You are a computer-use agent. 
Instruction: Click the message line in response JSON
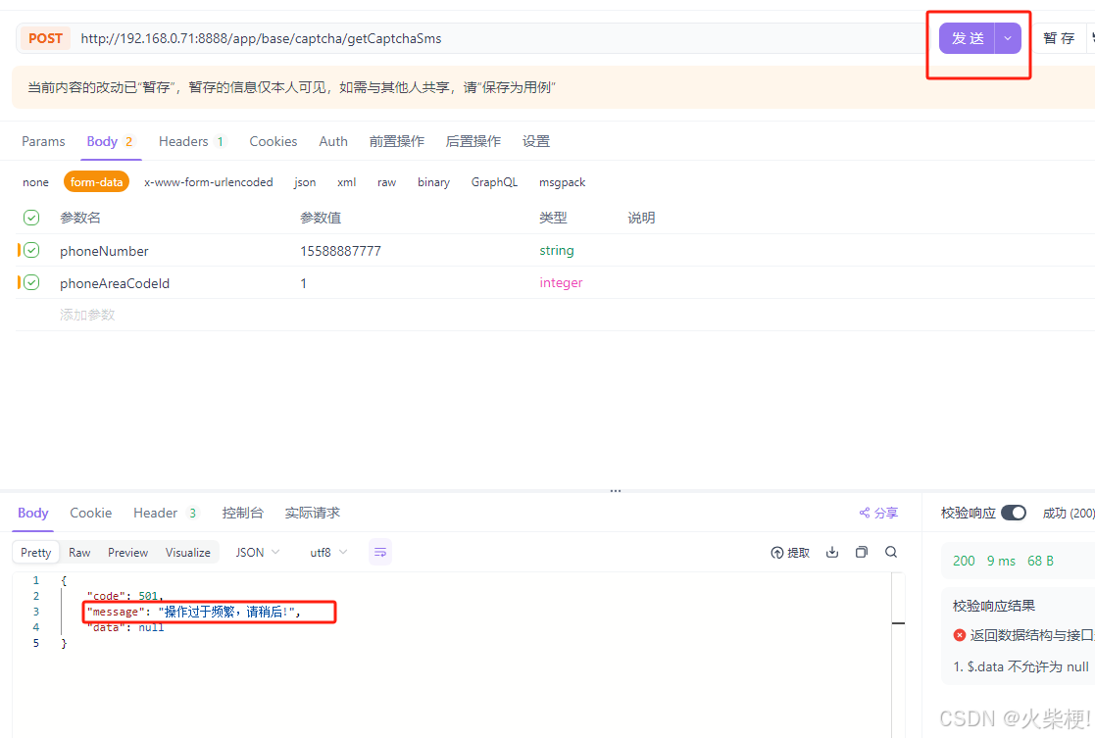pyautogui.click(x=194, y=612)
